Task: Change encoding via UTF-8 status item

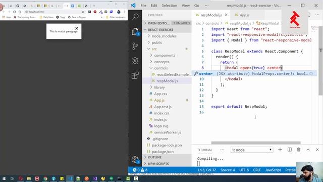Action: pyautogui.click(x=244, y=170)
